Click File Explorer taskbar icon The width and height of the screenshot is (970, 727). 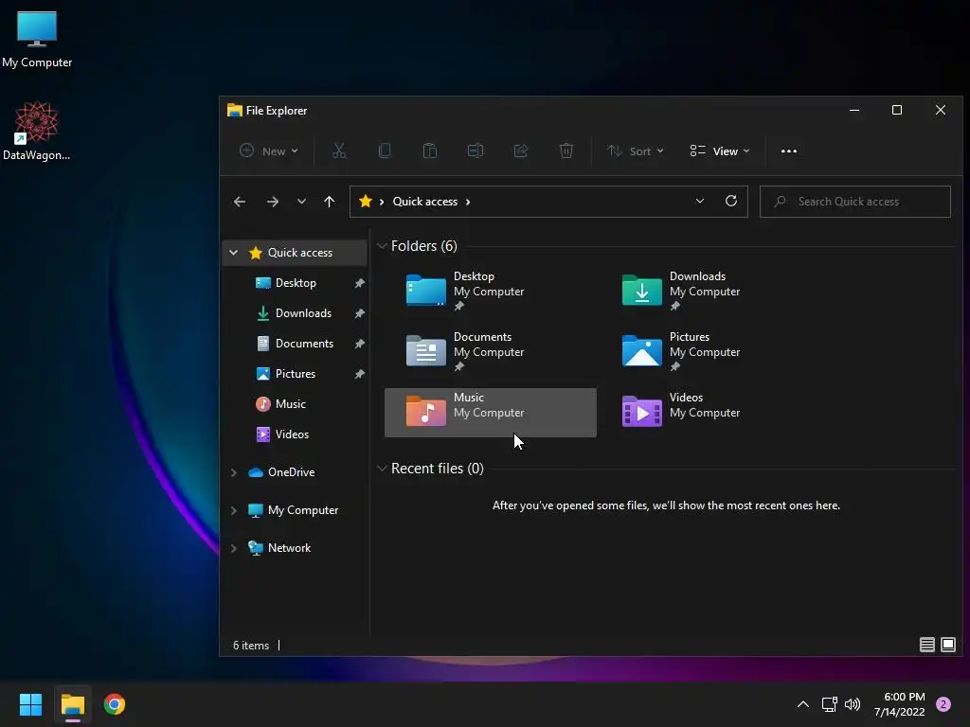point(72,704)
